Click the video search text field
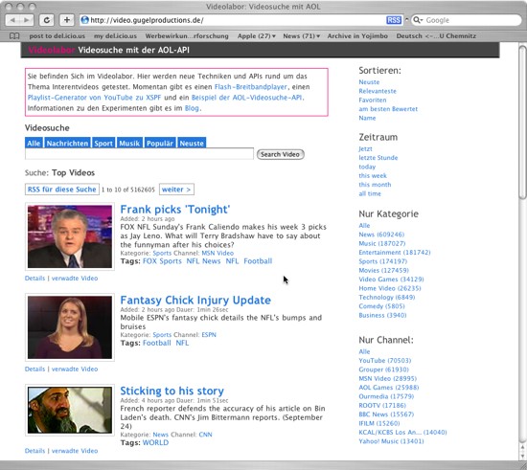This screenshot has height=470, width=527. 139,154
